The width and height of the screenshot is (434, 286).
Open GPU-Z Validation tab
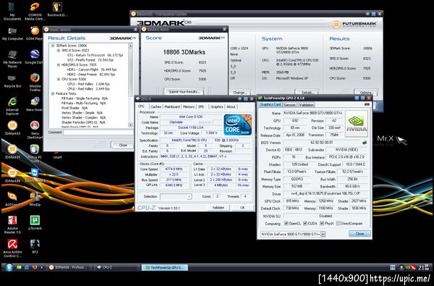307,105
